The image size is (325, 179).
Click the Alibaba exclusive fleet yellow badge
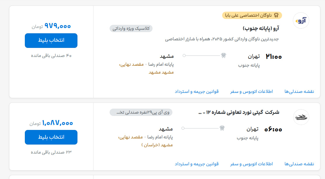[252, 15]
